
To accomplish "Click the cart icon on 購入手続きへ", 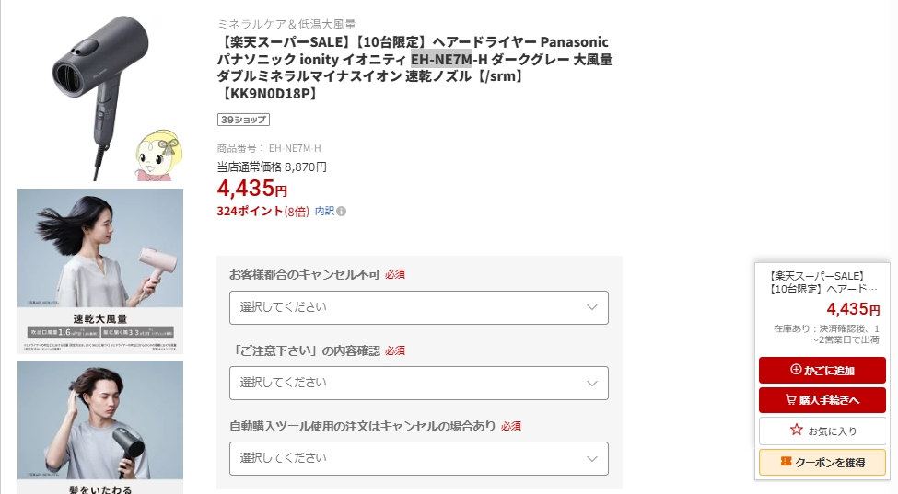I will [791, 400].
